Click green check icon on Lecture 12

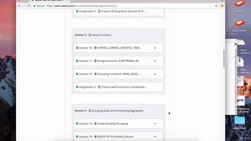[x=77, y=74]
